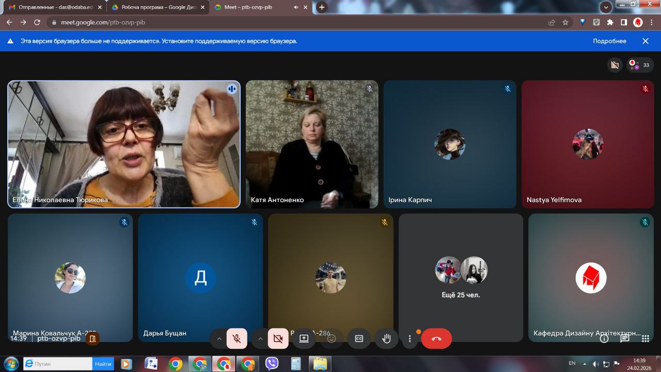
Task: Open the emoji reactions button
Action: 332,338
